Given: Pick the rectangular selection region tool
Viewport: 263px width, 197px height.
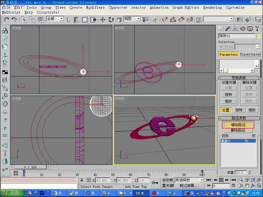Looking at the screenshot, I should [85, 20].
